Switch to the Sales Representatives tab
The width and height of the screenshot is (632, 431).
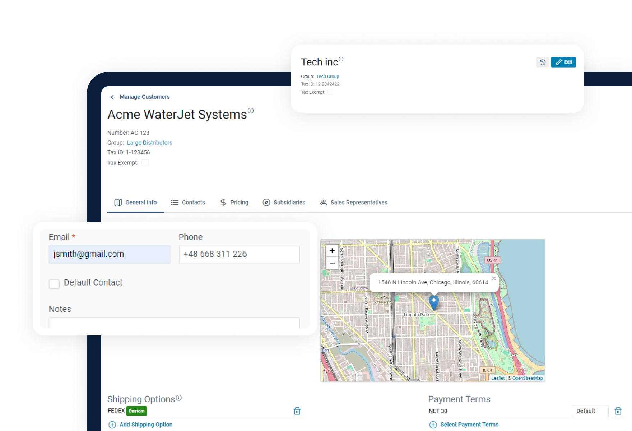tap(353, 203)
